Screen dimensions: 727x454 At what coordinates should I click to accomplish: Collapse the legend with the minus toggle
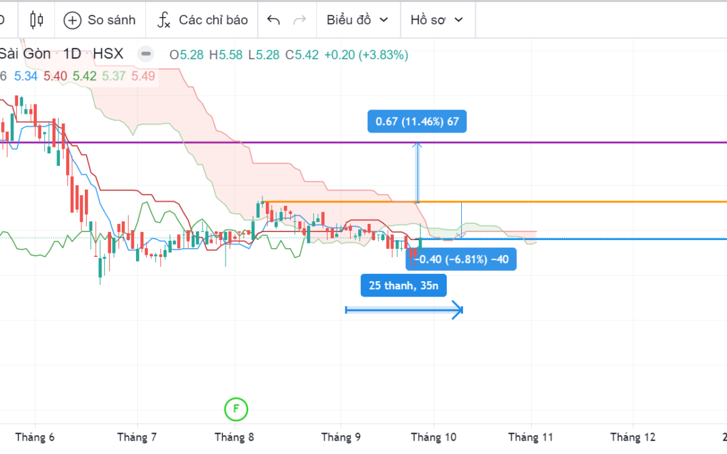[145, 54]
